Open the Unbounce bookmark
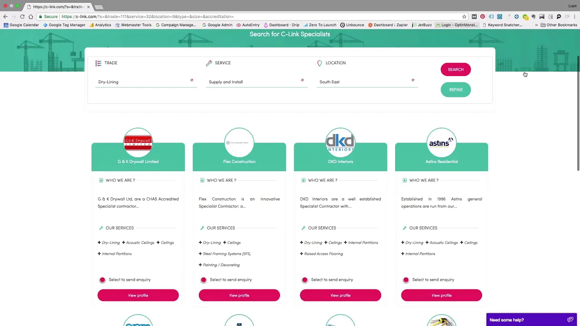580x326 pixels. click(352, 25)
